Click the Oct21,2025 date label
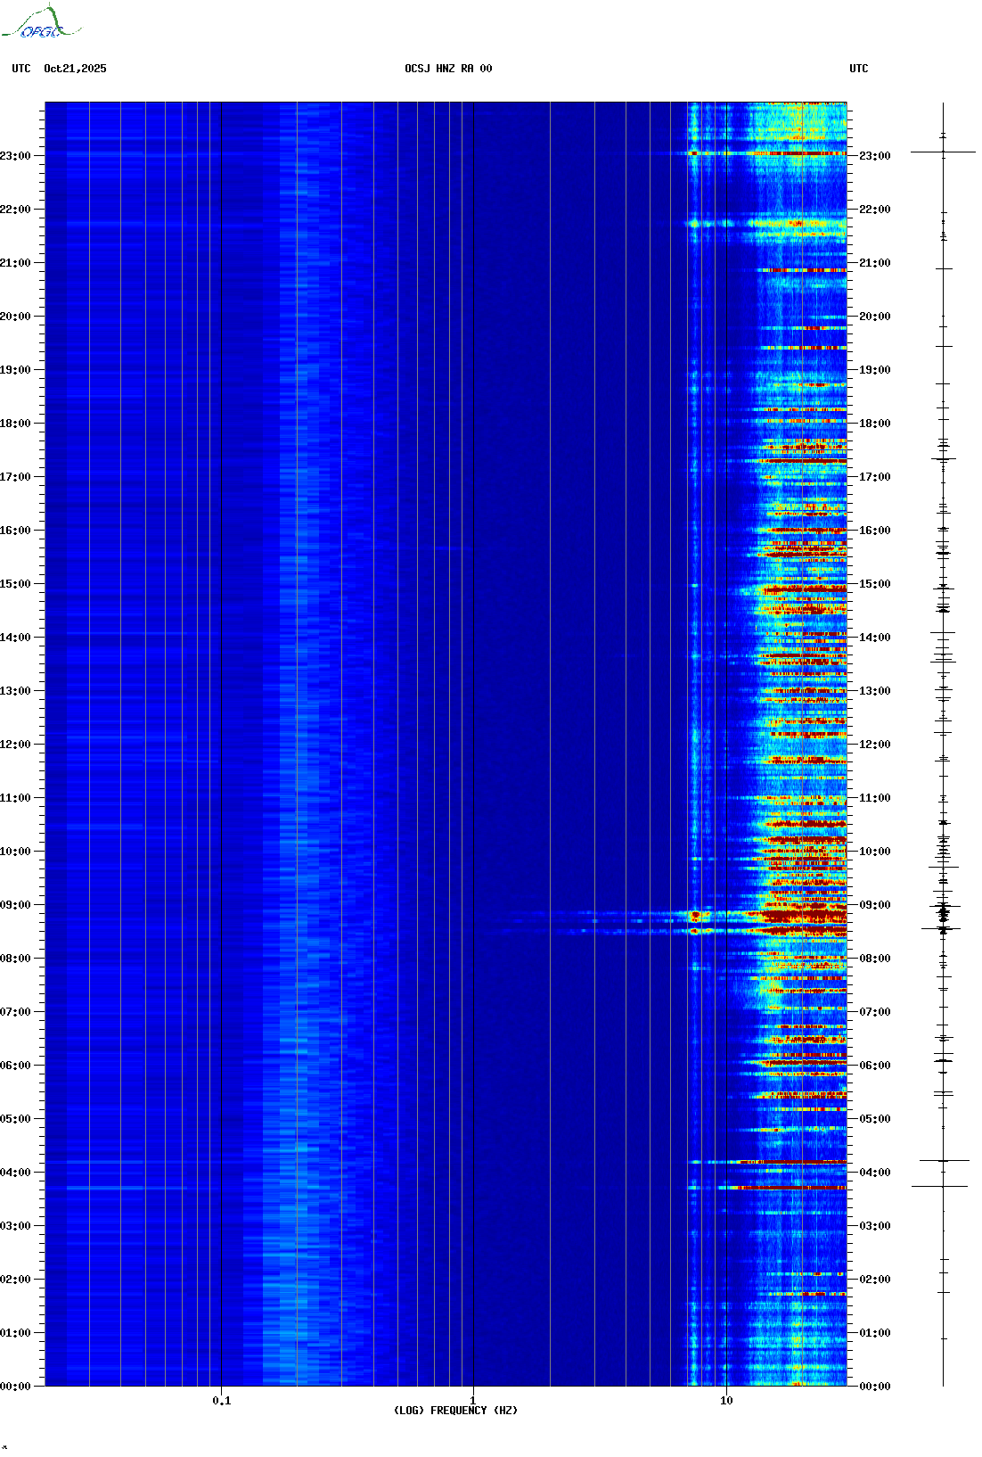This screenshot has height=1457, width=982. [75, 69]
